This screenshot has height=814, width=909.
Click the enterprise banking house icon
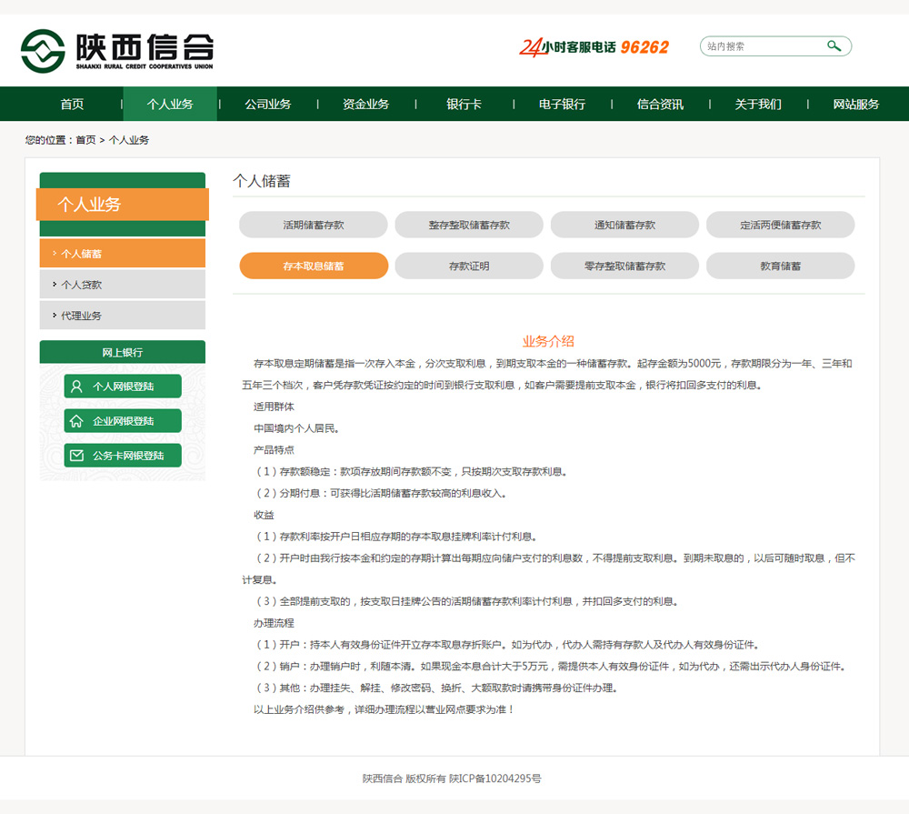77,421
